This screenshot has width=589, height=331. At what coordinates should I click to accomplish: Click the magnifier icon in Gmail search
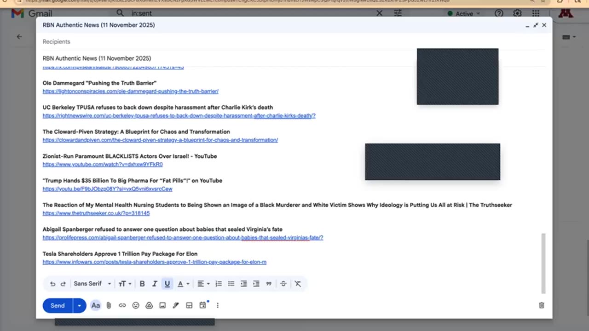tap(120, 13)
